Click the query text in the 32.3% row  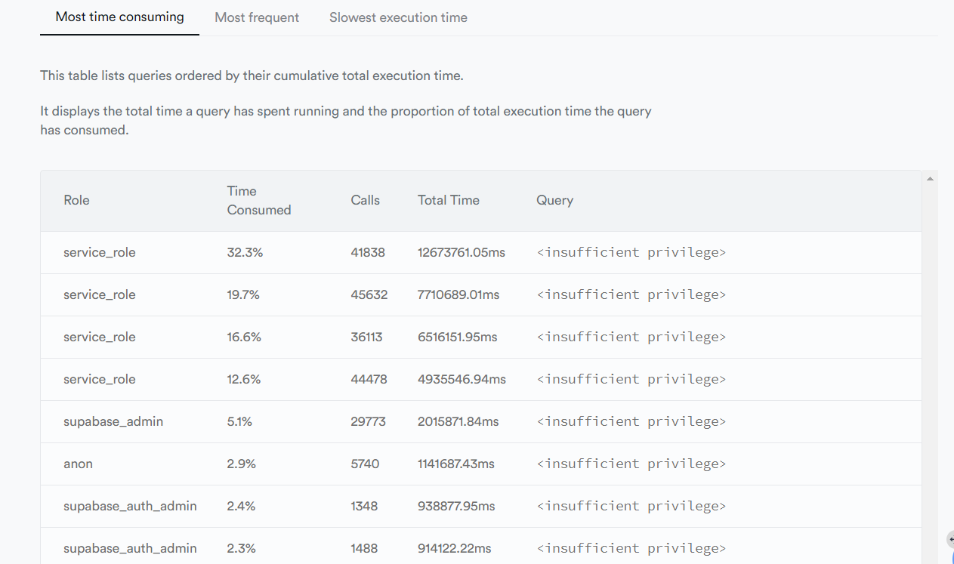tap(631, 252)
